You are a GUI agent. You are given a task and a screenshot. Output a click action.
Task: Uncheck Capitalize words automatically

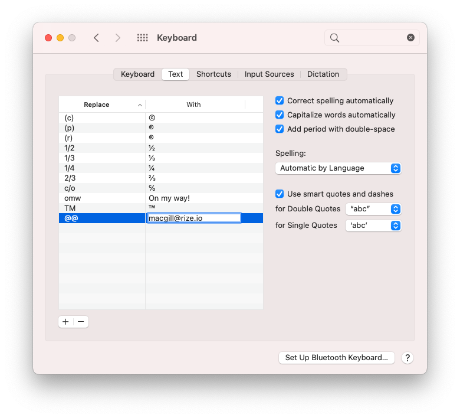pos(280,115)
